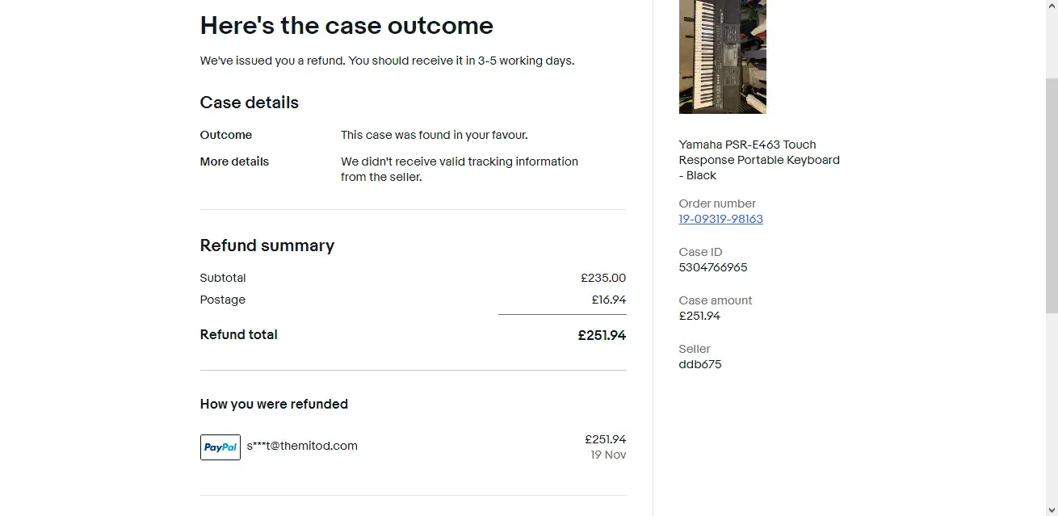1058x516 pixels.
Task: Click the "How you were refunded" heading
Action: [274, 404]
